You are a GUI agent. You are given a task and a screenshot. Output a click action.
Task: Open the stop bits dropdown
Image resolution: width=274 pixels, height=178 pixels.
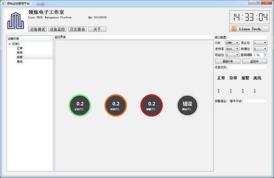coord(260,43)
